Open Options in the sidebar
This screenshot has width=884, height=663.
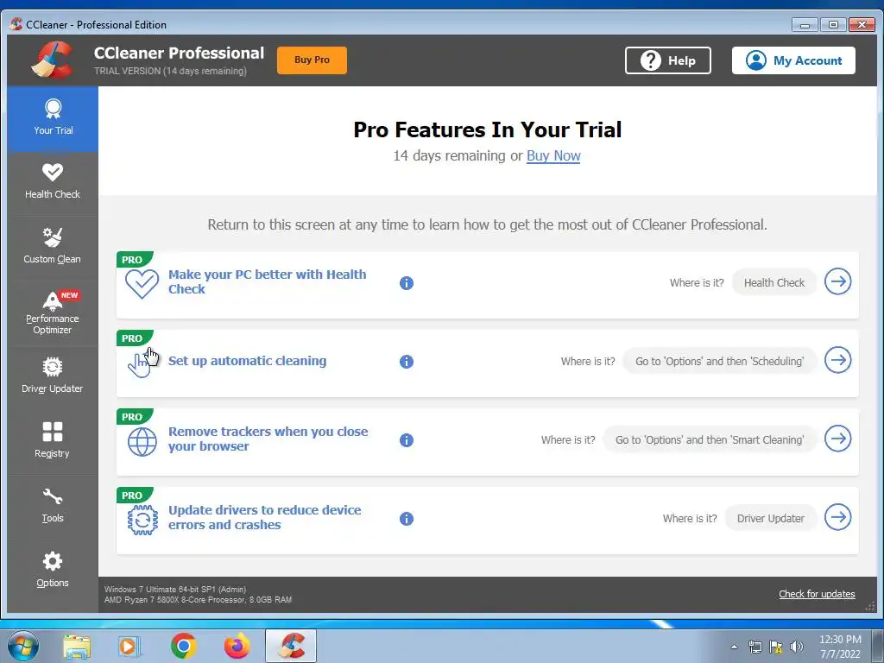pyautogui.click(x=53, y=571)
